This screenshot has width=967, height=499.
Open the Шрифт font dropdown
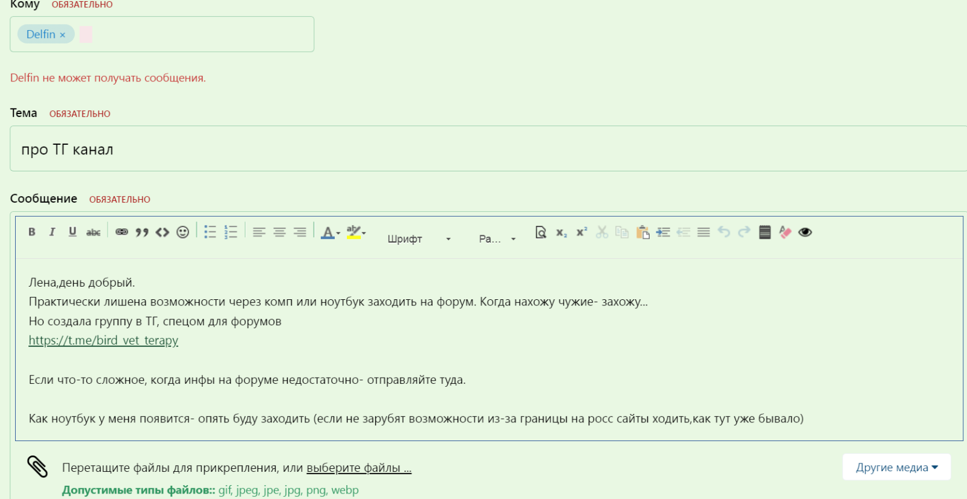click(419, 239)
